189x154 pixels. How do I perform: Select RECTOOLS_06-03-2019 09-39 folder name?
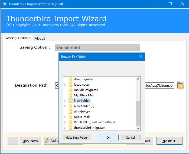(94, 122)
